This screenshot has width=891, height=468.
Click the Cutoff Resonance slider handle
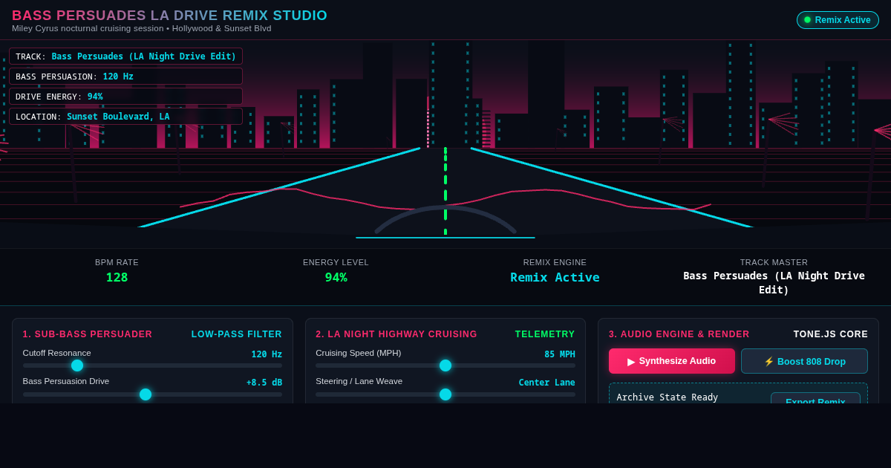77,365
